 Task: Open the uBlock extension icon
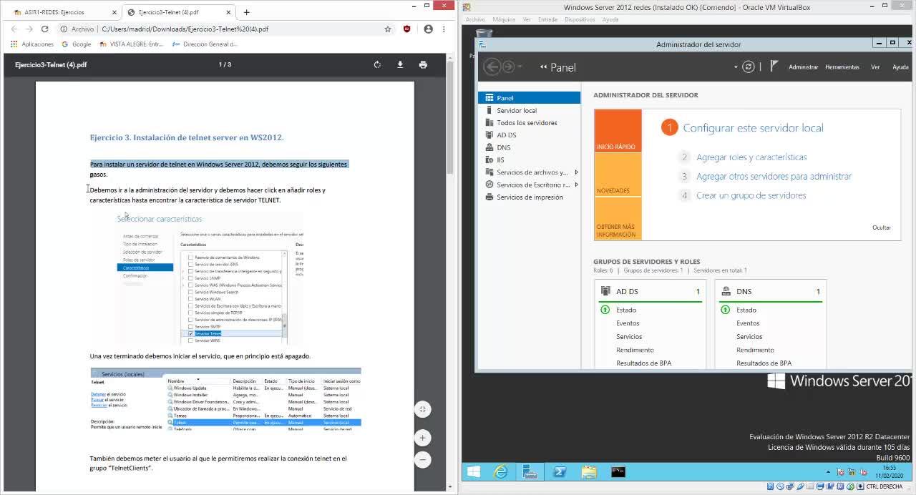[407, 29]
